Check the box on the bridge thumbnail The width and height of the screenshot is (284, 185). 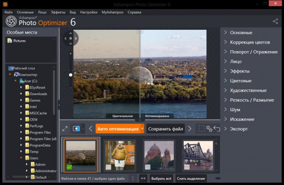pos(187,167)
